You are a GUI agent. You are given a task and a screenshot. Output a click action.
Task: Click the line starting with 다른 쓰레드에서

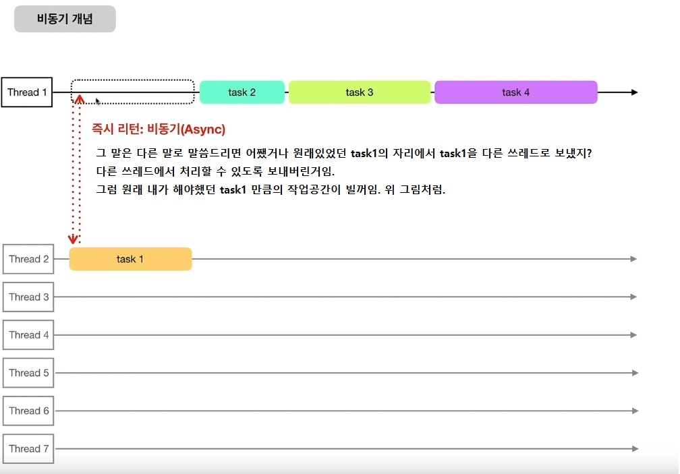click(x=216, y=171)
